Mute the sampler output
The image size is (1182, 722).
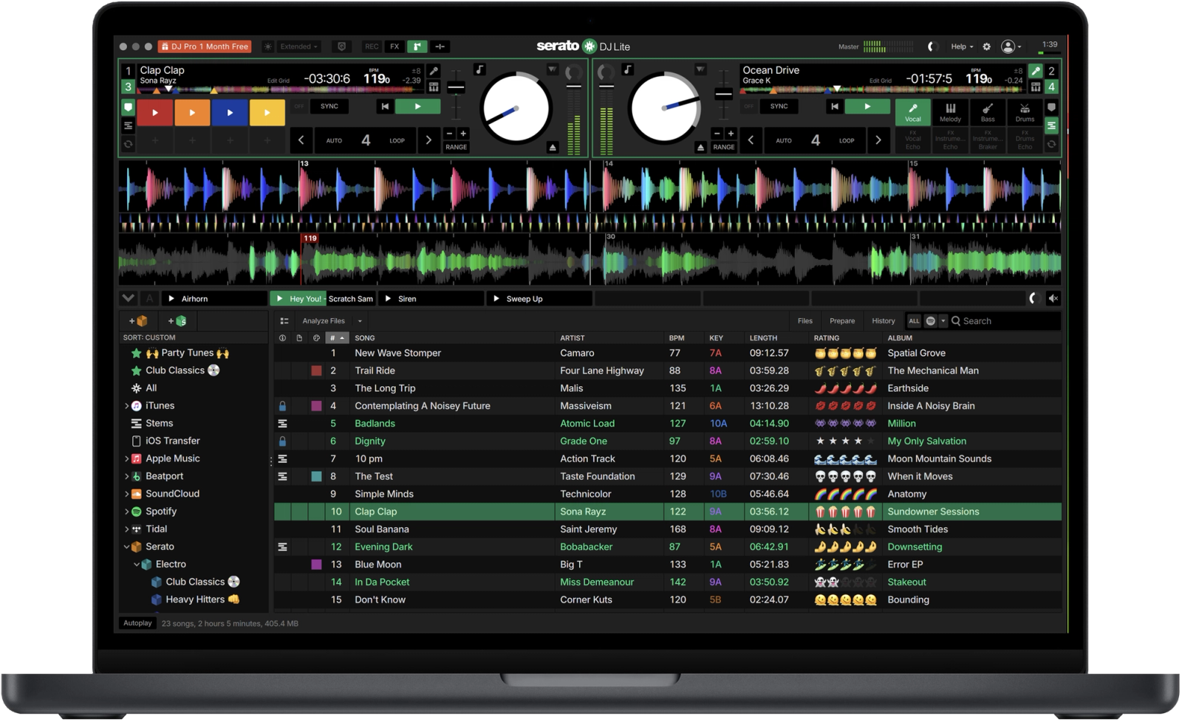[x=1053, y=298]
